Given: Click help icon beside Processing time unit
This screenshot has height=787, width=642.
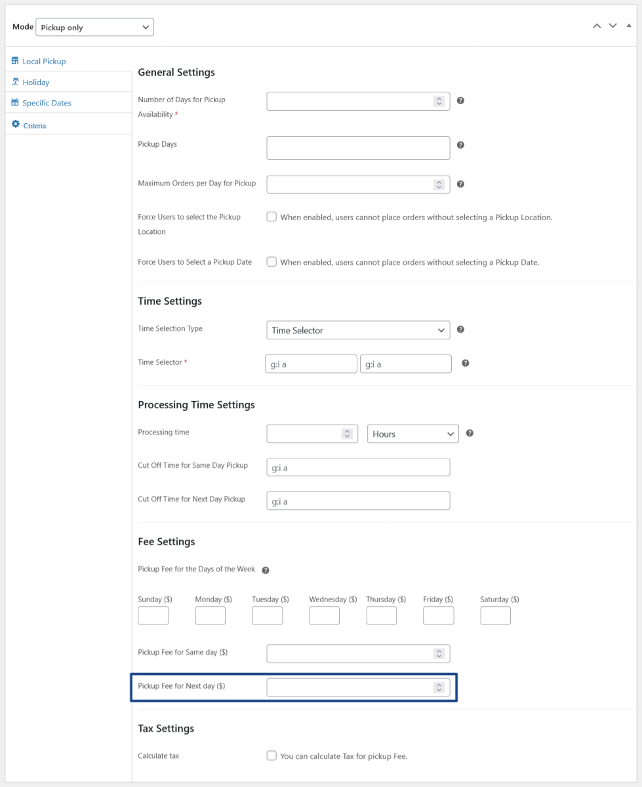Looking at the screenshot, I should (x=470, y=433).
